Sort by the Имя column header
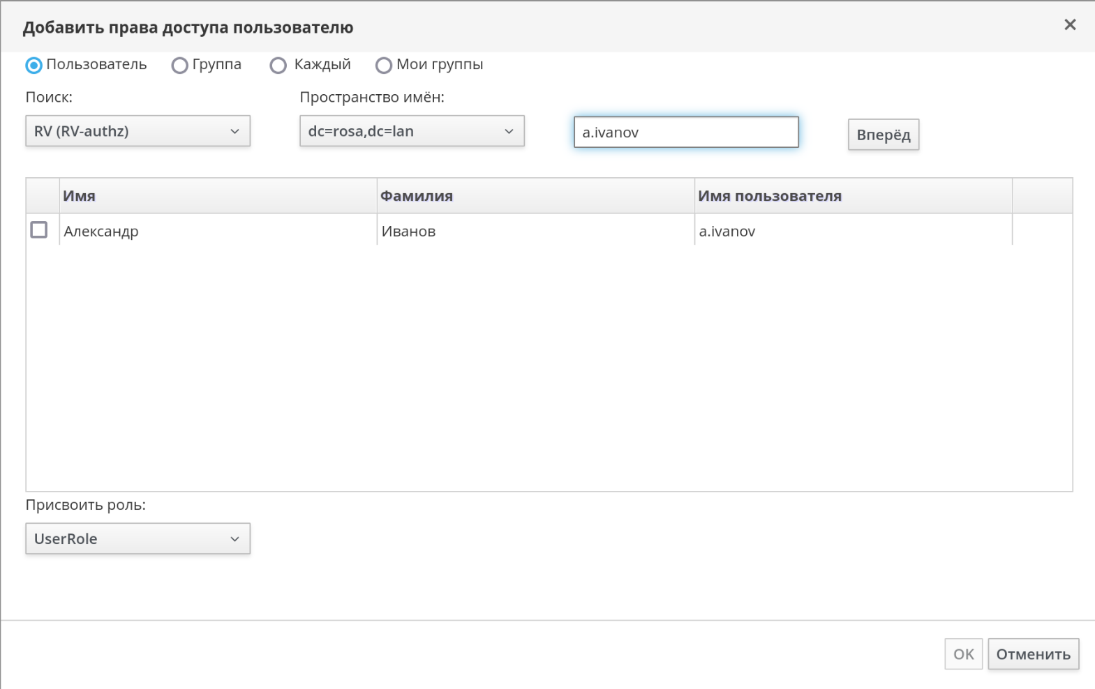Viewport: 1095px width, 689px height. point(79,196)
